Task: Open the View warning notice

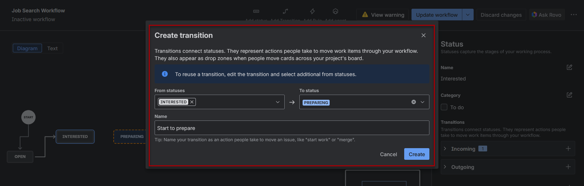Action: tap(383, 15)
